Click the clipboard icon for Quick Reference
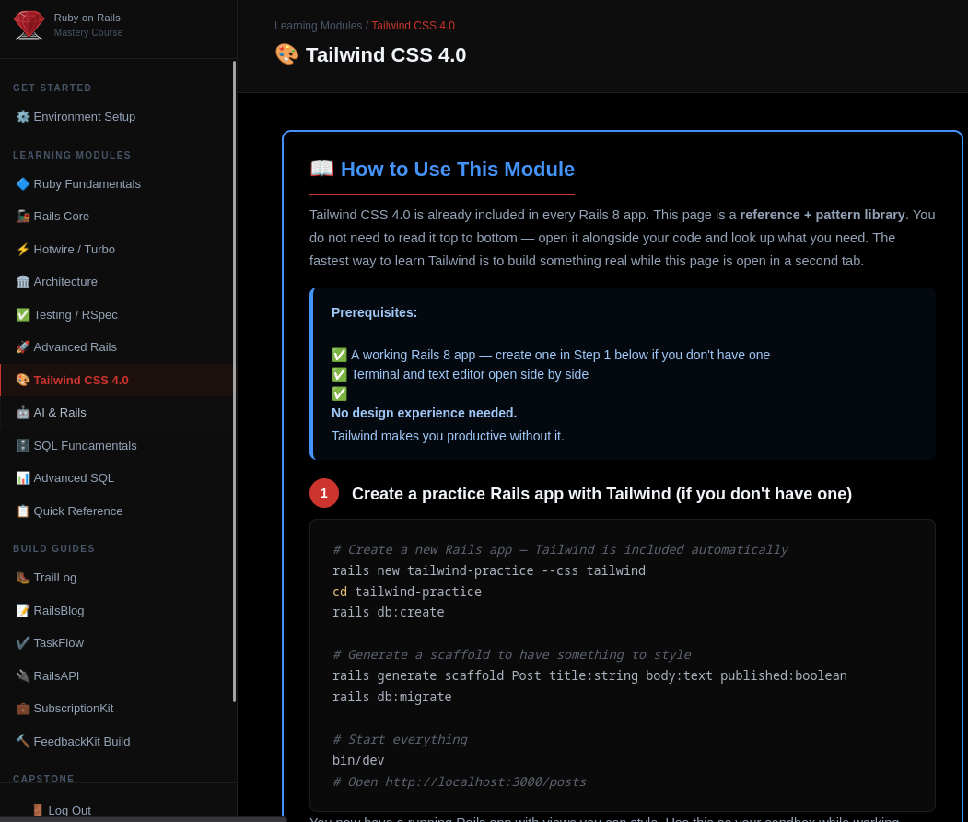This screenshot has width=968, height=822. (x=23, y=511)
